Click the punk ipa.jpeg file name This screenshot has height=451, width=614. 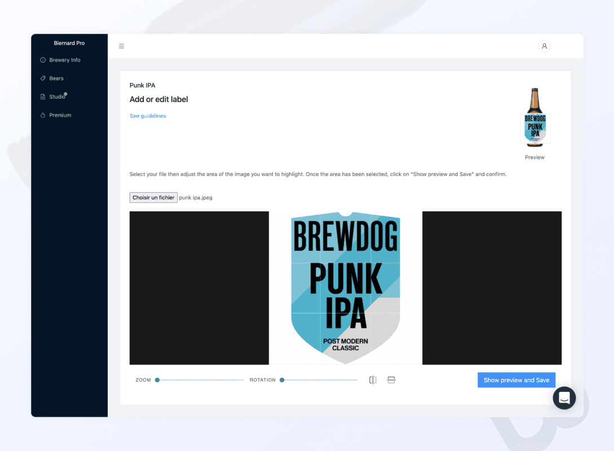click(x=196, y=197)
